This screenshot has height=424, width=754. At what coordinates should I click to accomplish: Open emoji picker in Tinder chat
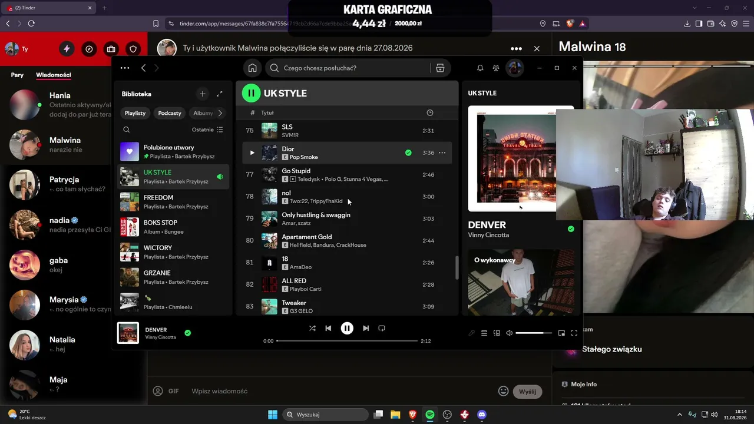tap(504, 391)
